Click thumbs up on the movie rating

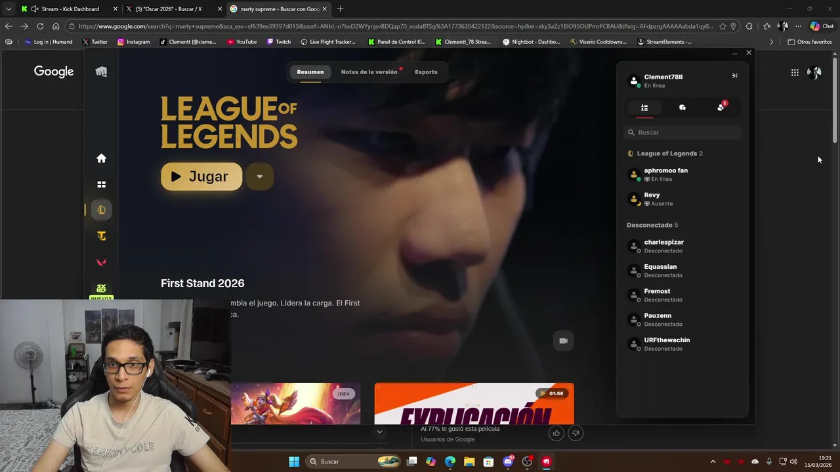tap(556, 433)
